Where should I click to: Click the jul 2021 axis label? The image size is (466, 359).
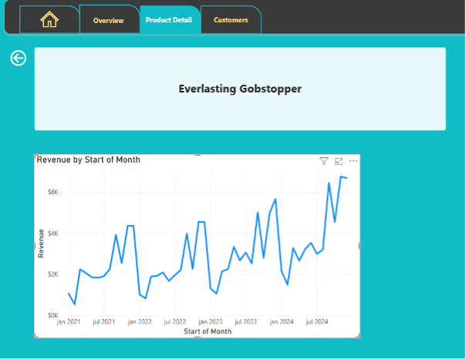[x=103, y=321]
